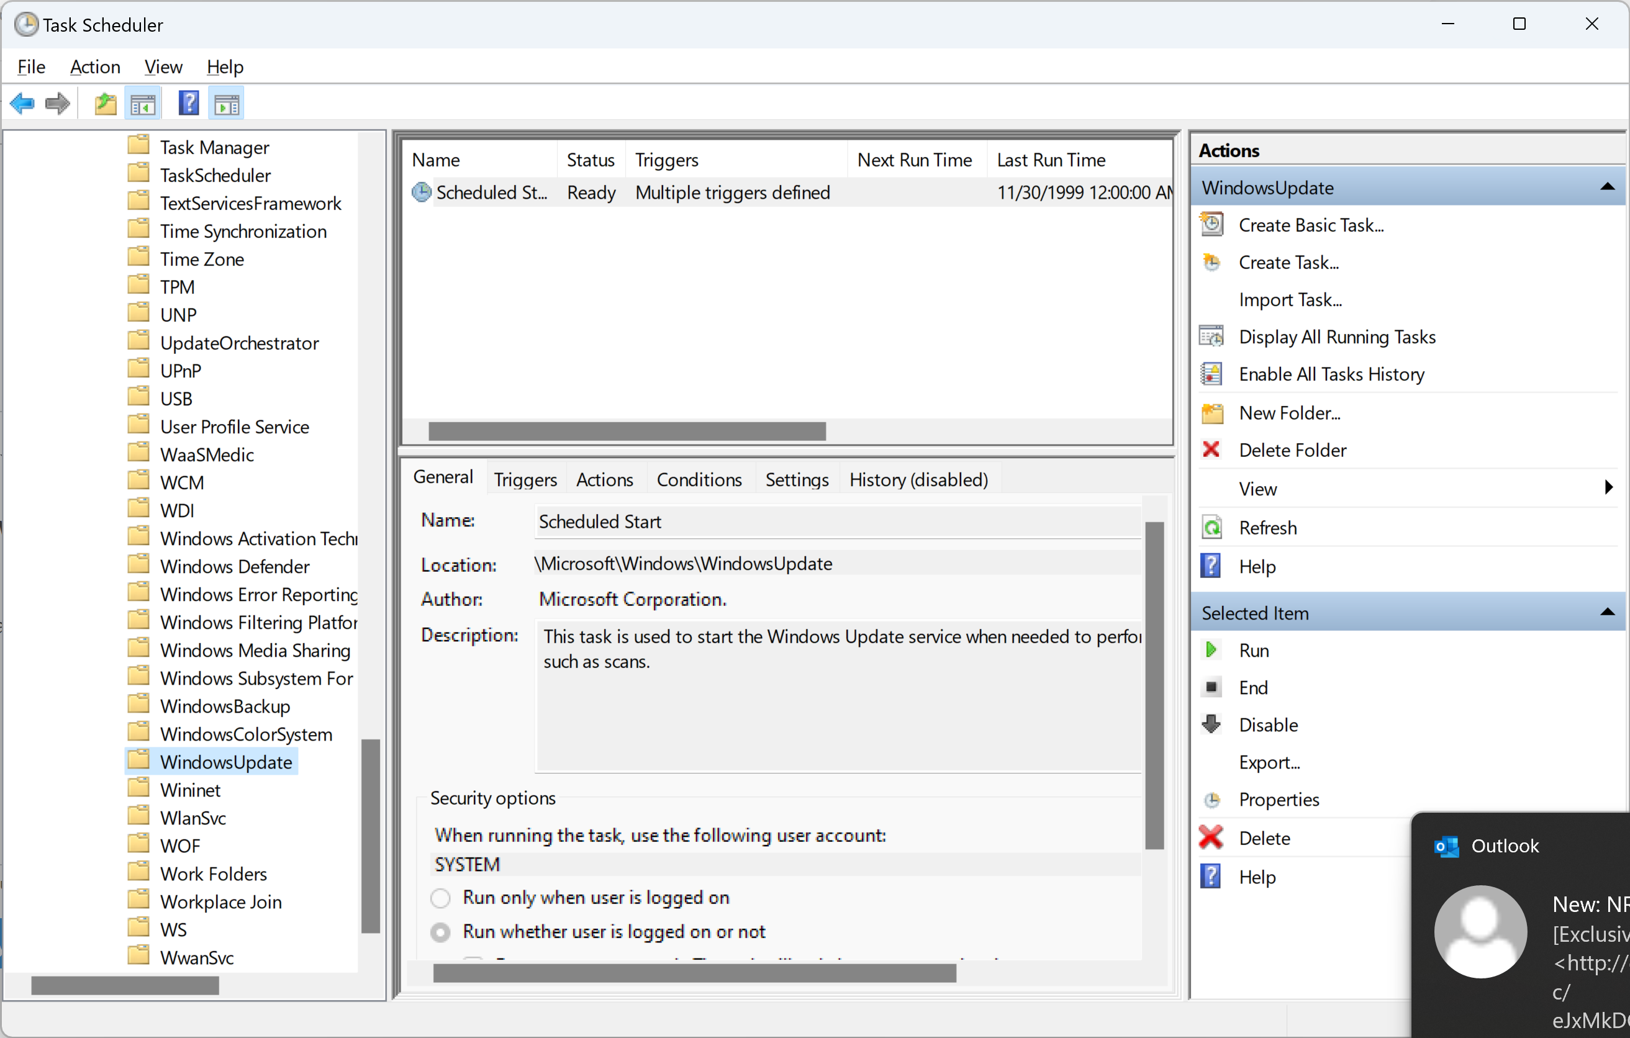Collapse the Selected Item section
Viewport: 1630px width, 1038px height.
1608,612
